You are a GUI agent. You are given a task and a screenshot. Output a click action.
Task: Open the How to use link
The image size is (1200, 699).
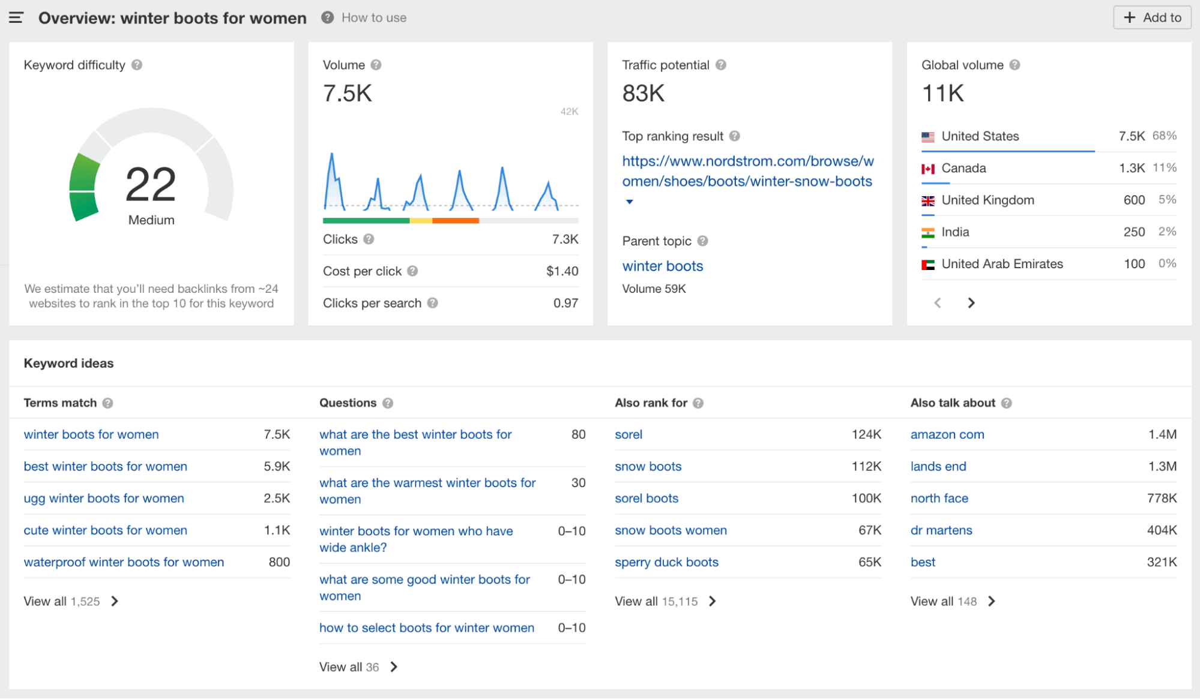click(x=374, y=17)
